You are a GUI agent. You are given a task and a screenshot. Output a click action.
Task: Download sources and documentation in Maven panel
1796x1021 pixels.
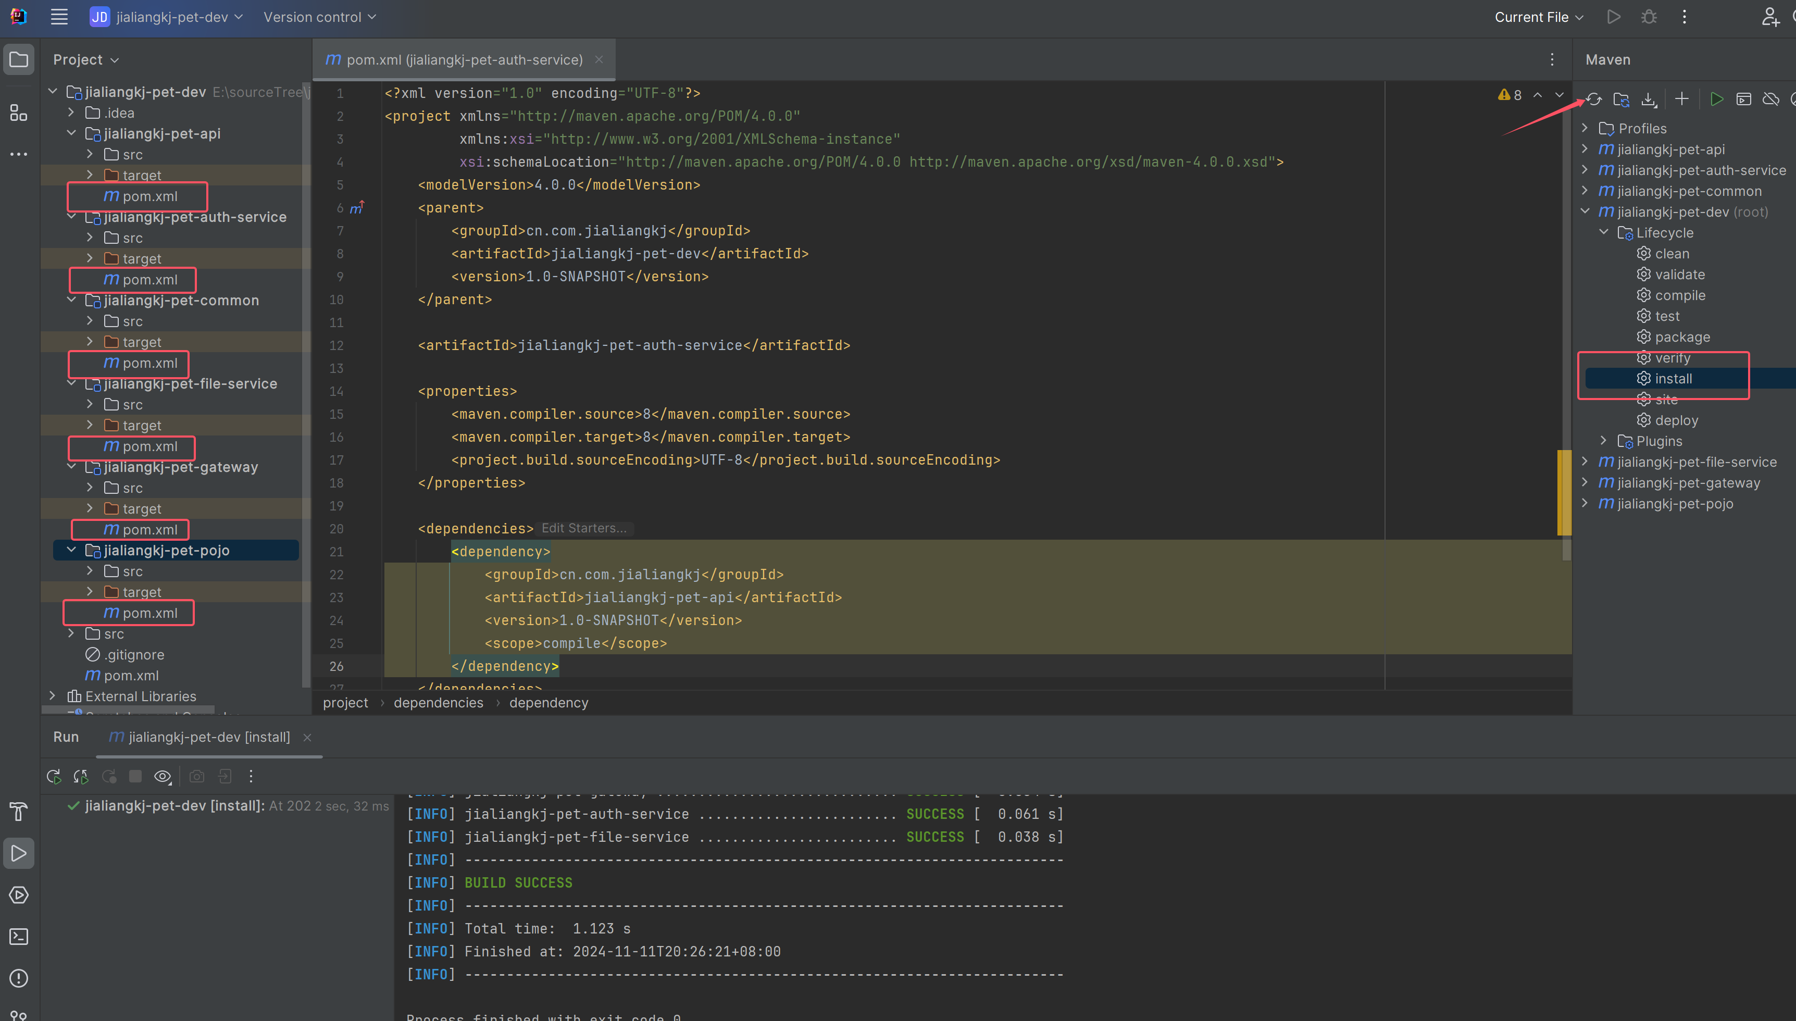click(x=1649, y=99)
